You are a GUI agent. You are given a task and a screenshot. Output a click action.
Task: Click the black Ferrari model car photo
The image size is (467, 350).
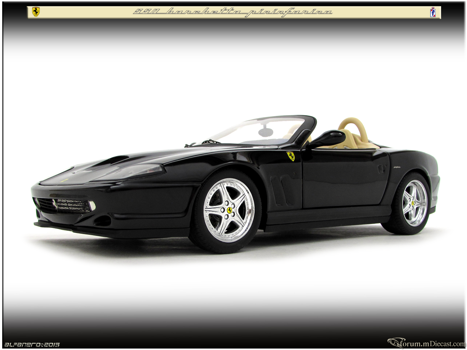pyautogui.click(x=236, y=184)
